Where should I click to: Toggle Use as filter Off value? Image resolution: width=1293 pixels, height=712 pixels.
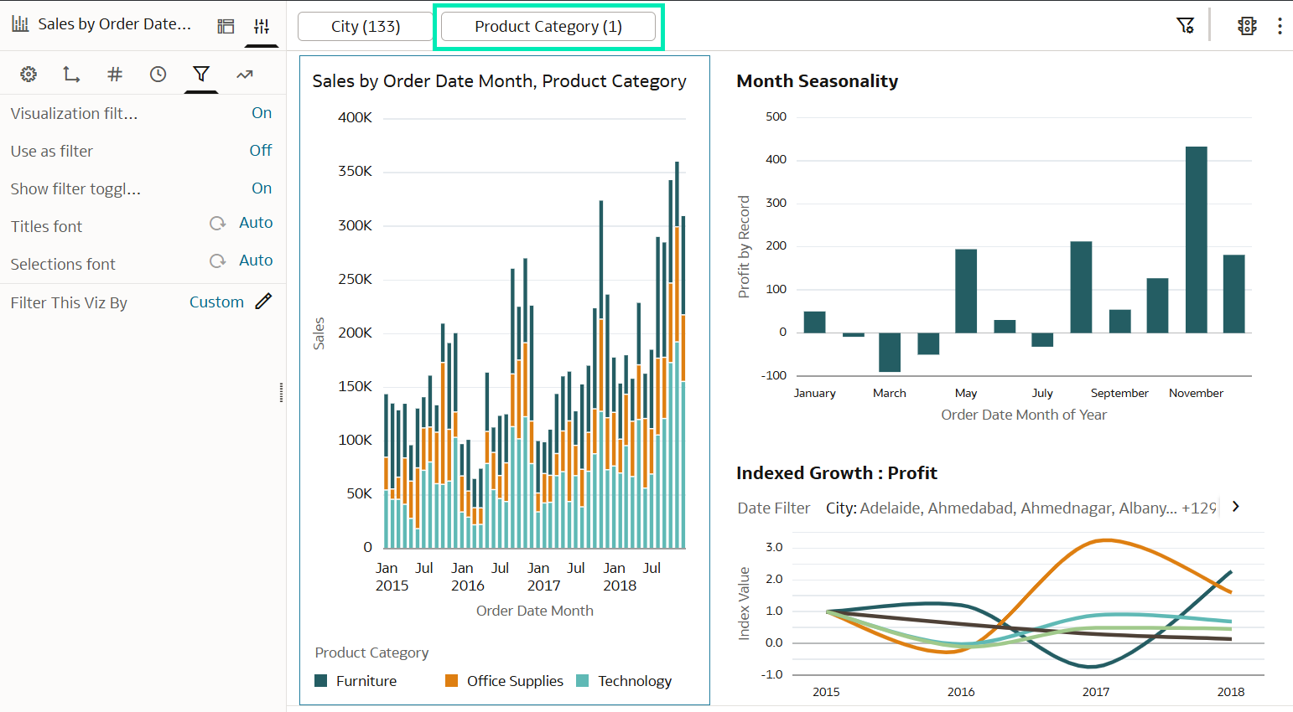tap(261, 151)
